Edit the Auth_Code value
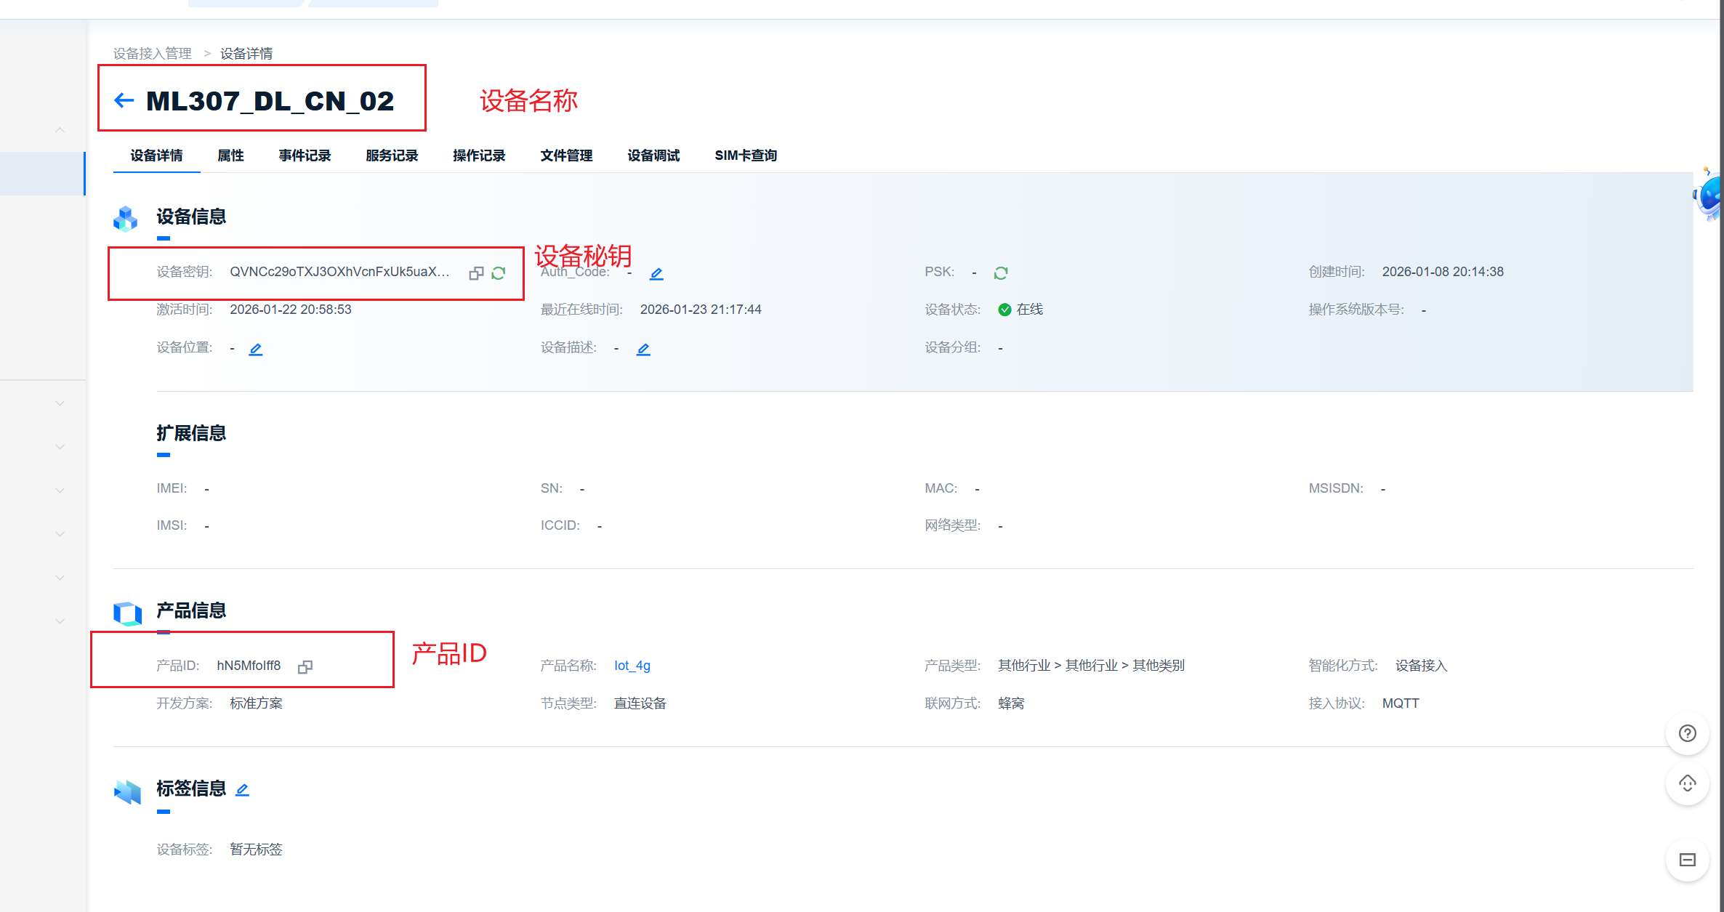 coord(656,273)
